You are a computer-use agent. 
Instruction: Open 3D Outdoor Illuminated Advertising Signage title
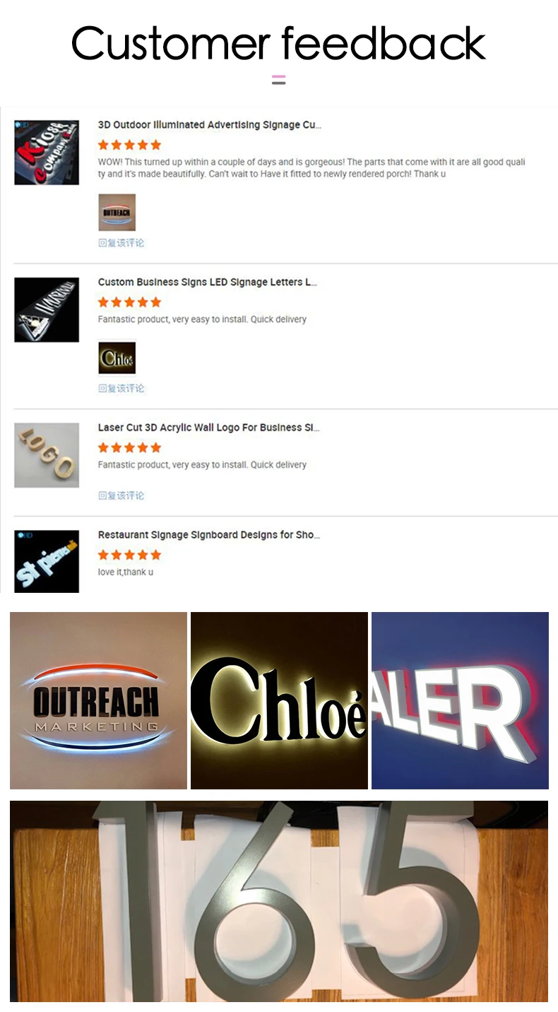click(210, 125)
